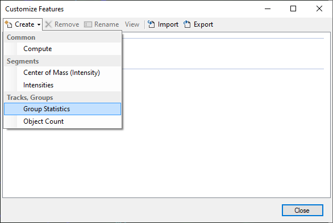Click the Import text label
The height and width of the screenshot is (223, 333).
click(168, 24)
